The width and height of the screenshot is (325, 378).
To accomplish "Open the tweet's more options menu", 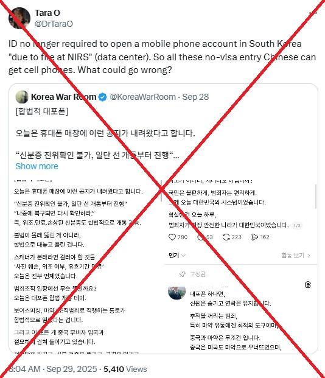I will (313, 13).
